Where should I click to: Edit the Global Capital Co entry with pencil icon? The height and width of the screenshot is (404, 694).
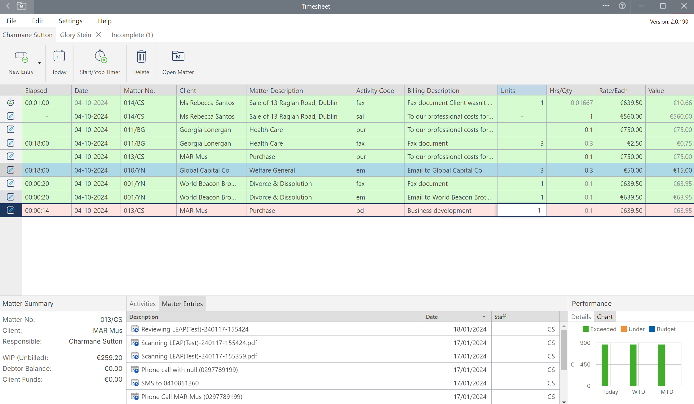tap(11, 170)
